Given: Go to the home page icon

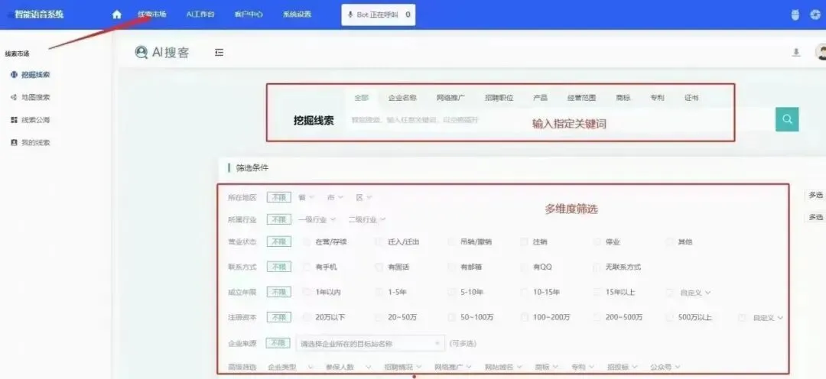Looking at the screenshot, I should pyautogui.click(x=117, y=15).
